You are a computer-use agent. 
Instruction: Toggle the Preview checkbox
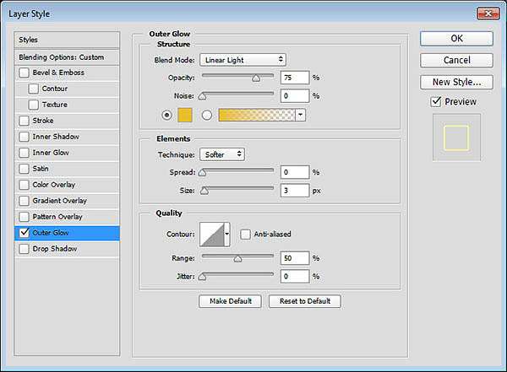tap(436, 102)
